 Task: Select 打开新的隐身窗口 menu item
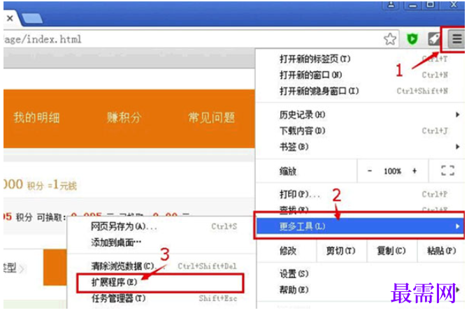(x=360, y=91)
